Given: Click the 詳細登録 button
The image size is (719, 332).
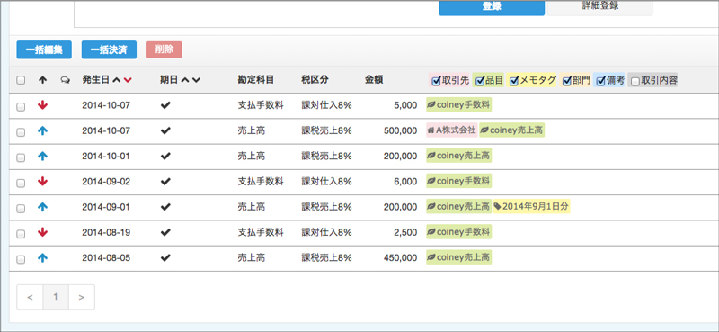Looking at the screenshot, I should point(599,7).
